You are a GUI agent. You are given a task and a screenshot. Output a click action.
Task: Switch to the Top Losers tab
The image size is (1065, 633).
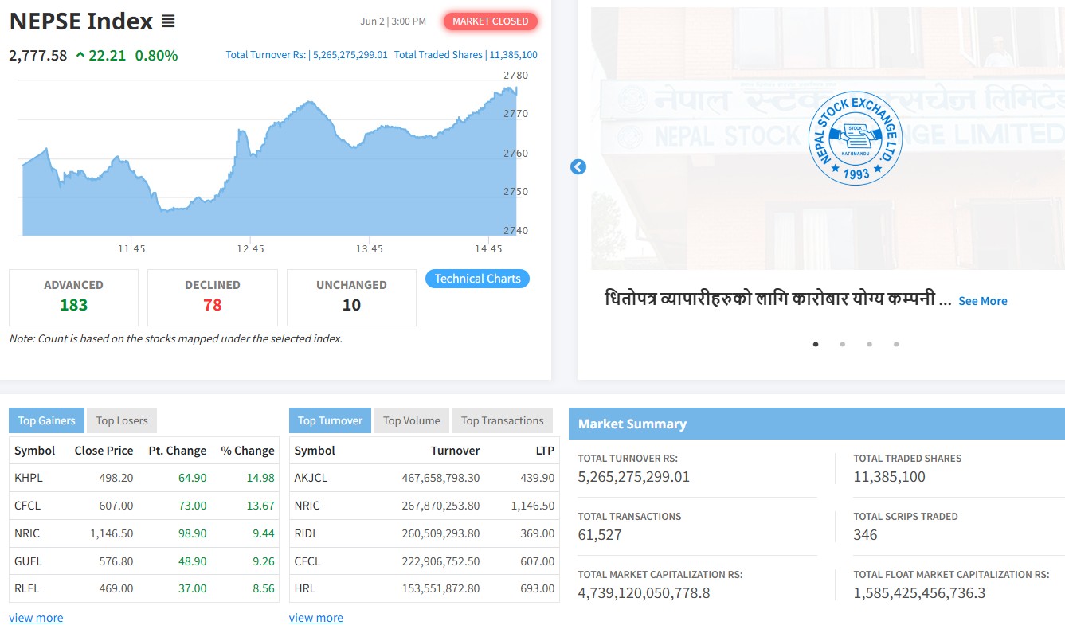tap(122, 420)
